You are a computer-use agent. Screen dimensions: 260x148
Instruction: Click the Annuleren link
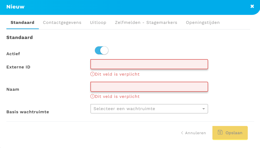pyautogui.click(x=195, y=133)
